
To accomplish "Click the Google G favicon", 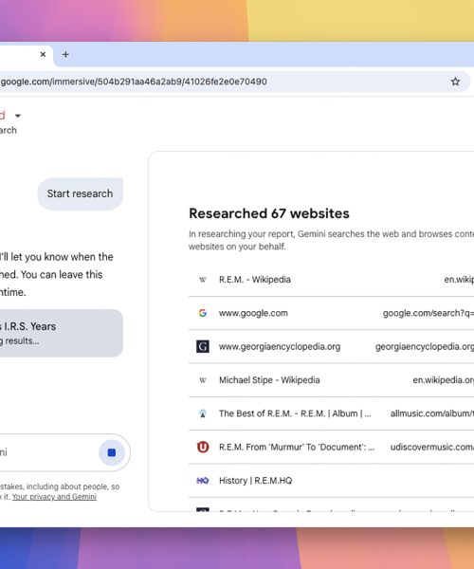I will click(x=203, y=313).
